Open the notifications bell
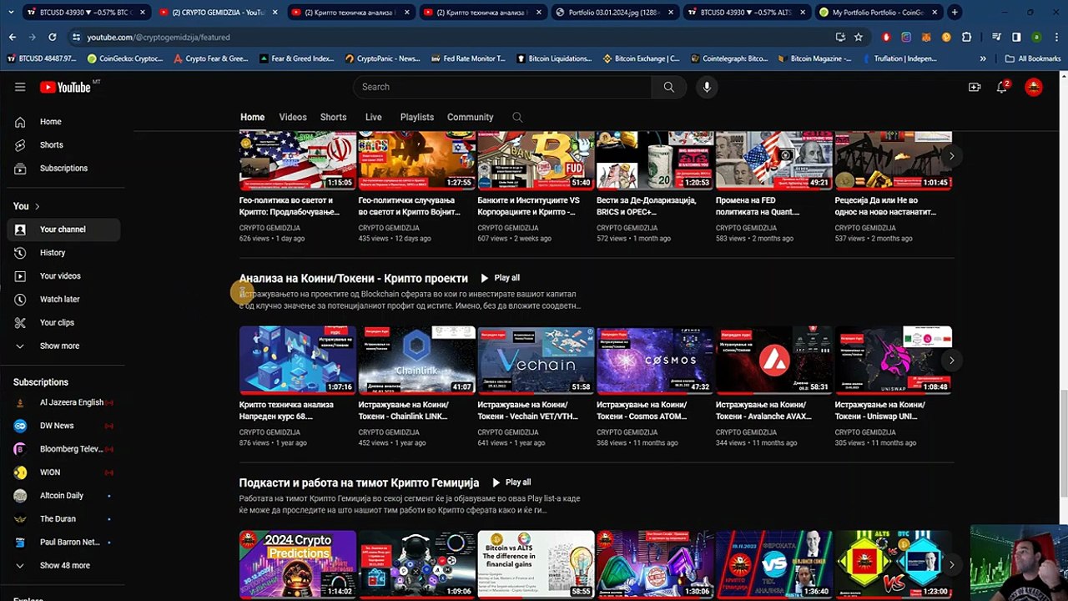The width and height of the screenshot is (1068, 601). 1002,87
